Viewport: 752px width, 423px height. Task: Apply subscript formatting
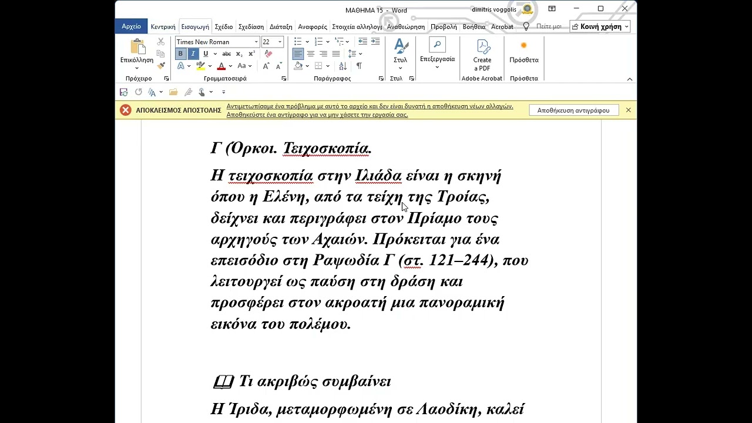[239, 53]
